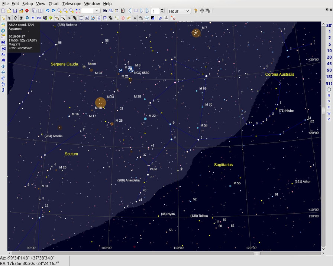333x266 pixels.
Task: Select the M 22 globular cluster on chart
Action: pos(145,119)
